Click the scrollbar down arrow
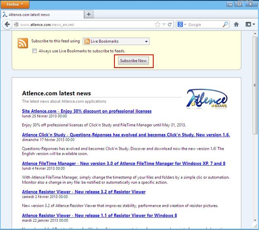 coord(255,220)
